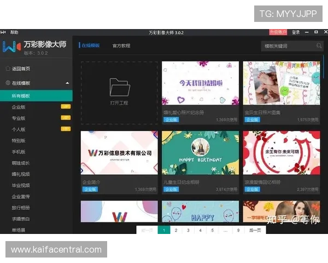Click the 模板关键词 search field
Screen dimensions: 328x263
tap(292, 46)
